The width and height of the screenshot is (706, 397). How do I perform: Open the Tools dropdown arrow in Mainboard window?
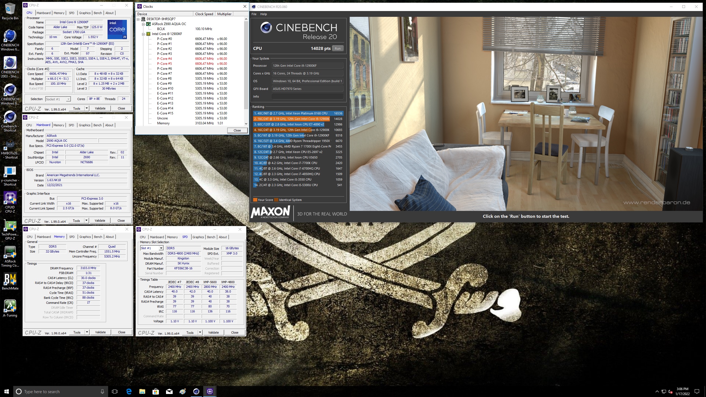[x=86, y=221]
